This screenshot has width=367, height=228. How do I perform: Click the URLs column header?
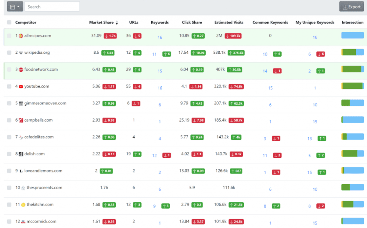(134, 23)
